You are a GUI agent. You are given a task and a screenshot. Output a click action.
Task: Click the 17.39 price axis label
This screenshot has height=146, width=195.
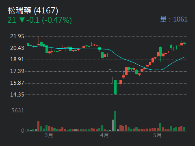(17, 71)
